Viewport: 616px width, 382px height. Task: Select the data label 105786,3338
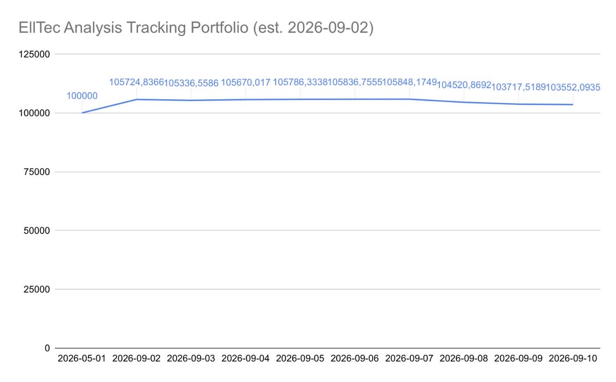click(300, 82)
